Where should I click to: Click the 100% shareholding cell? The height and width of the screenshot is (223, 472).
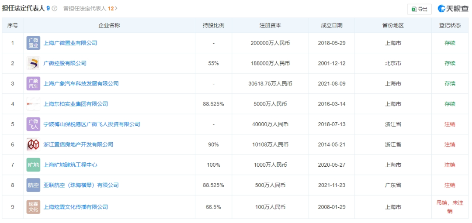[x=213, y=165]
